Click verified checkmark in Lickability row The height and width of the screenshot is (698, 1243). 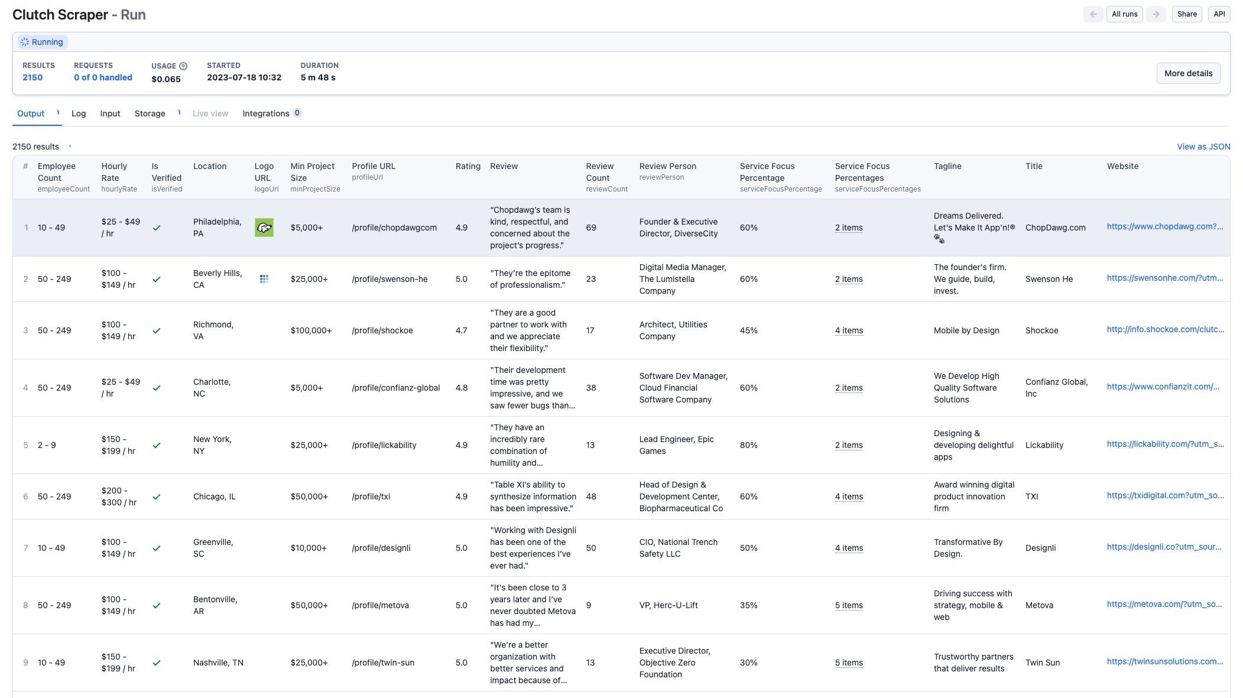[157, 446]
